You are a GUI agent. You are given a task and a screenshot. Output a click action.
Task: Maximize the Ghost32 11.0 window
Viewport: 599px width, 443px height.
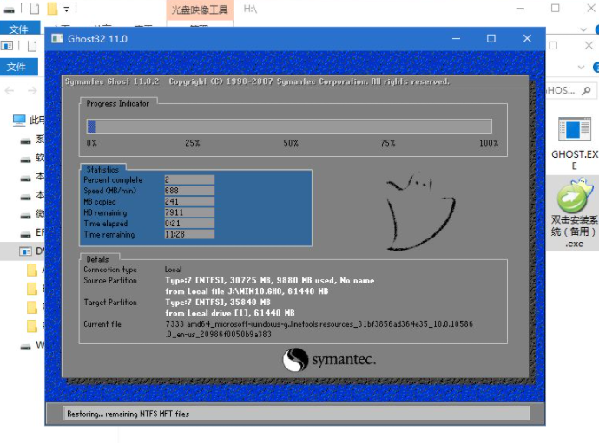[x=490, y=39]
